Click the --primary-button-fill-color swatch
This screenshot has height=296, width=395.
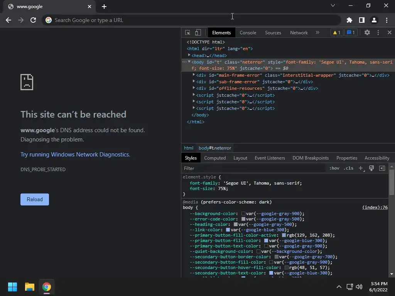266,240
